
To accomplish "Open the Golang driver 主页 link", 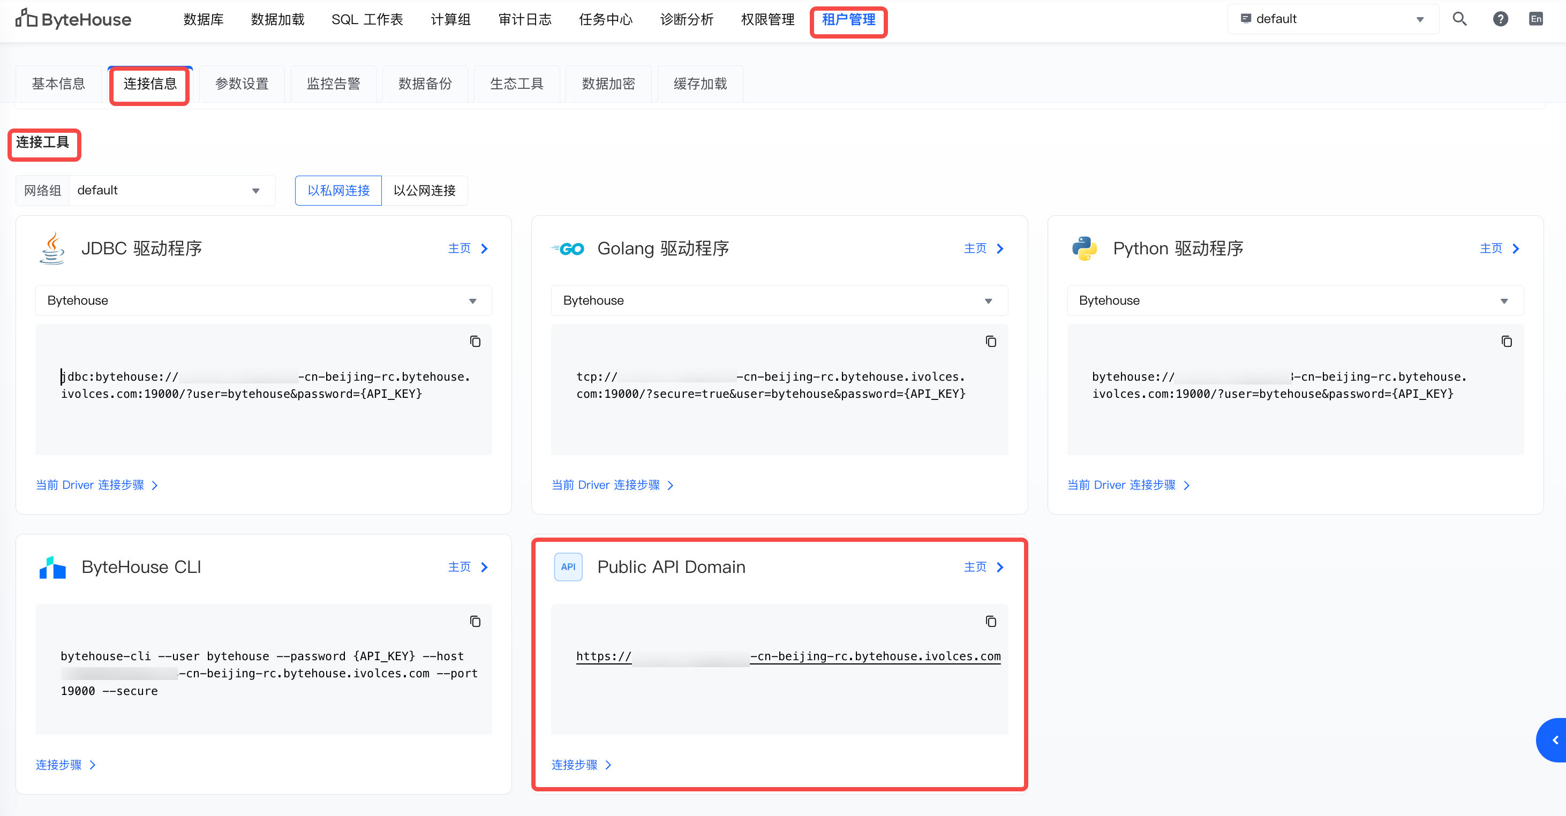I will [x=983, y=248].
